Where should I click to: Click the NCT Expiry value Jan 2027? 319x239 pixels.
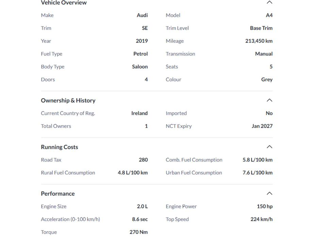coord(261,126)
